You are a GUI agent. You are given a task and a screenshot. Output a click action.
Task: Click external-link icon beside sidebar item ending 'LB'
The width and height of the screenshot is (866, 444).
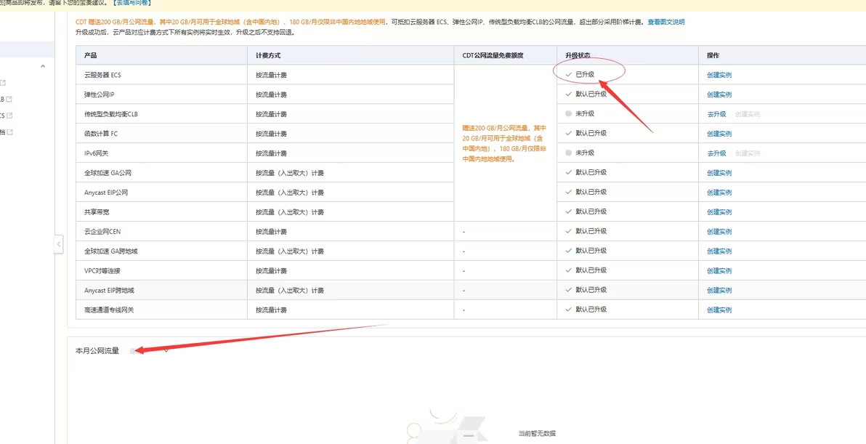pyautogui.click(x=9, y=100)
